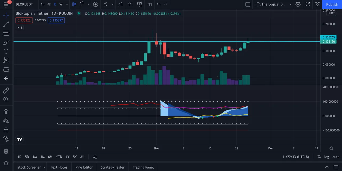Open indicator templates icon
The width and height of the screenshot is (342, 171).
click(130, 4)
